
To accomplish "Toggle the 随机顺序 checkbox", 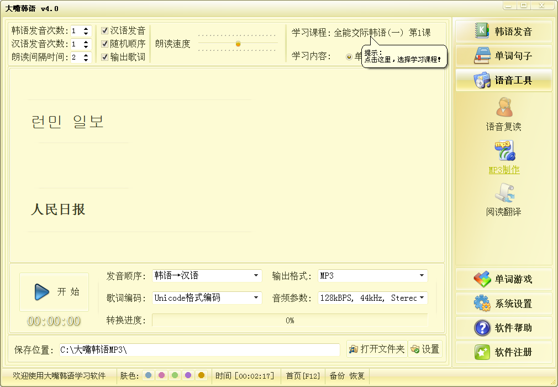I will tap(104, 44).
